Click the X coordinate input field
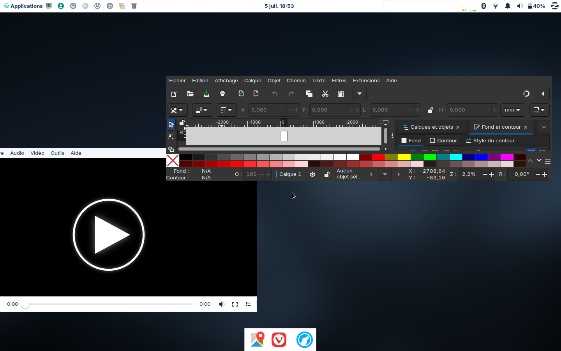 268,110
